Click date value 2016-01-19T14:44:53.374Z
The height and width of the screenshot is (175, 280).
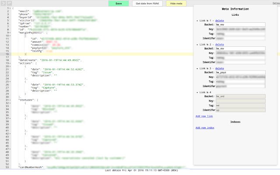(x=63, y=84)
